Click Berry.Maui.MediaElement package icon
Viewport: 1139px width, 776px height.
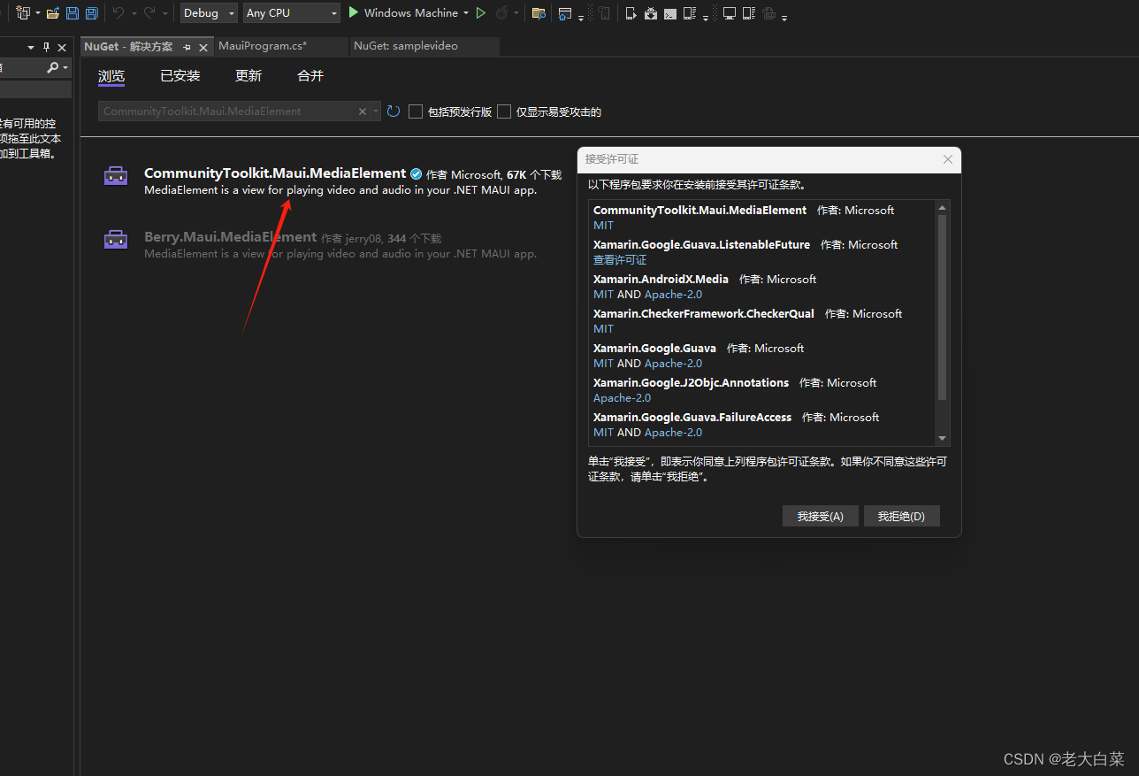click(x=116, y=239)
